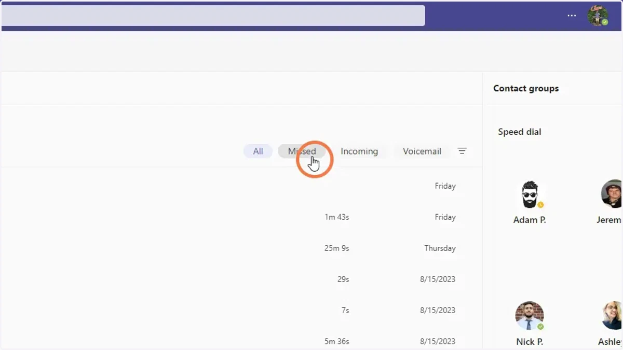This screenshot has width=623, height=350.
Task: Click the 8/15/2023 date beside 29s
Action: point(438,279)
